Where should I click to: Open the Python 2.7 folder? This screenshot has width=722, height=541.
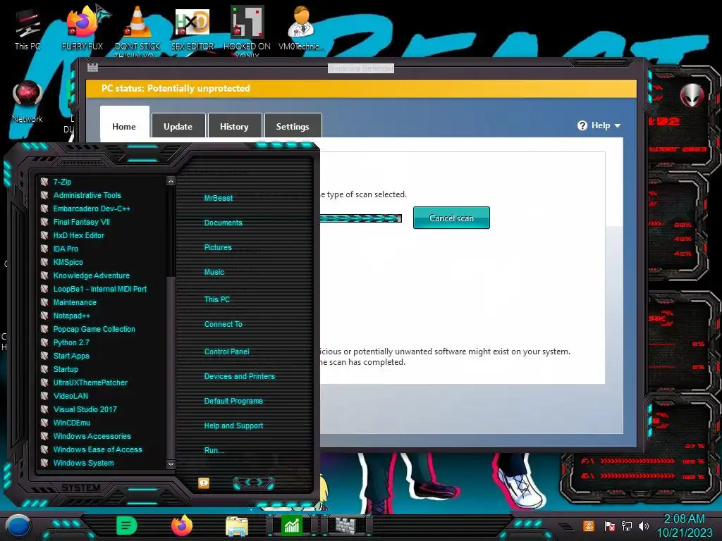pyautogui.click(x=71, y=342)
